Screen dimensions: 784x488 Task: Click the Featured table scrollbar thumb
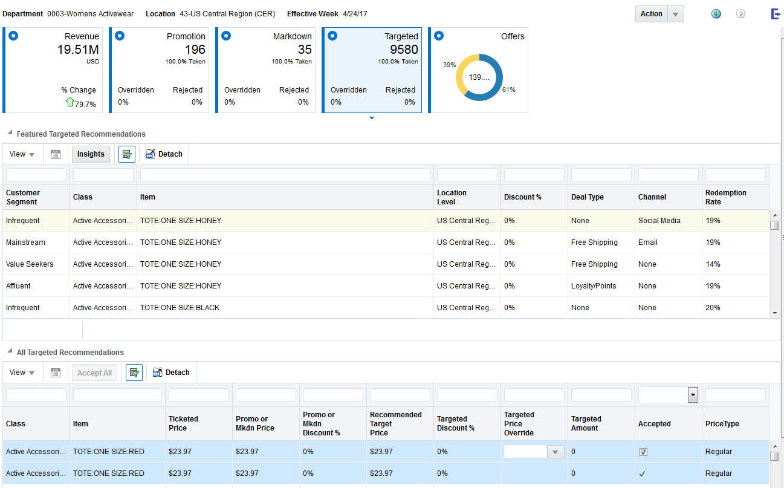[x=775, y=225]
